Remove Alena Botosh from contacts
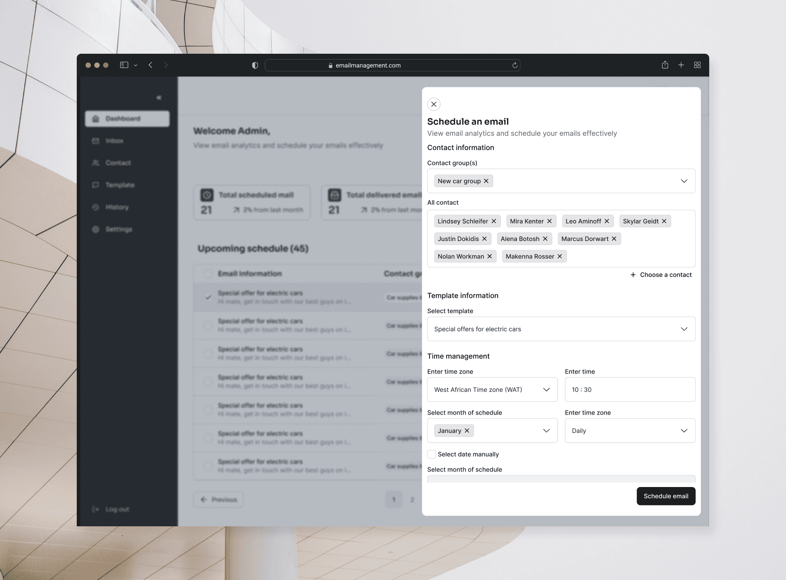This screenshot has height=580, width=786. click(x=545, y=239)
